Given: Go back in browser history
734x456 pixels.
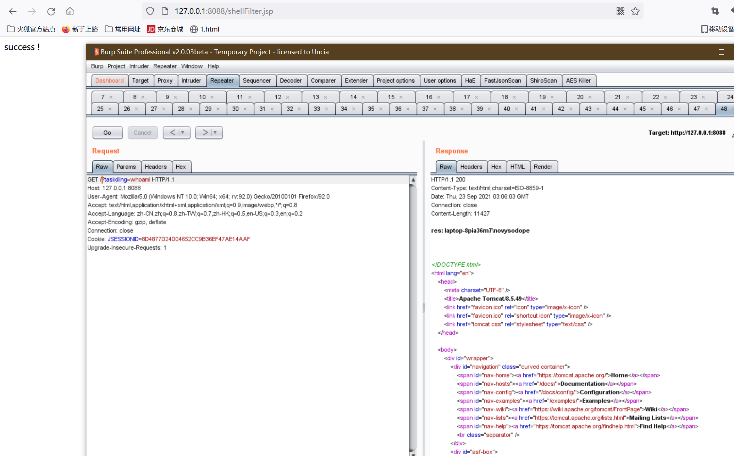Looking at the screenshot, I should 13,11.
